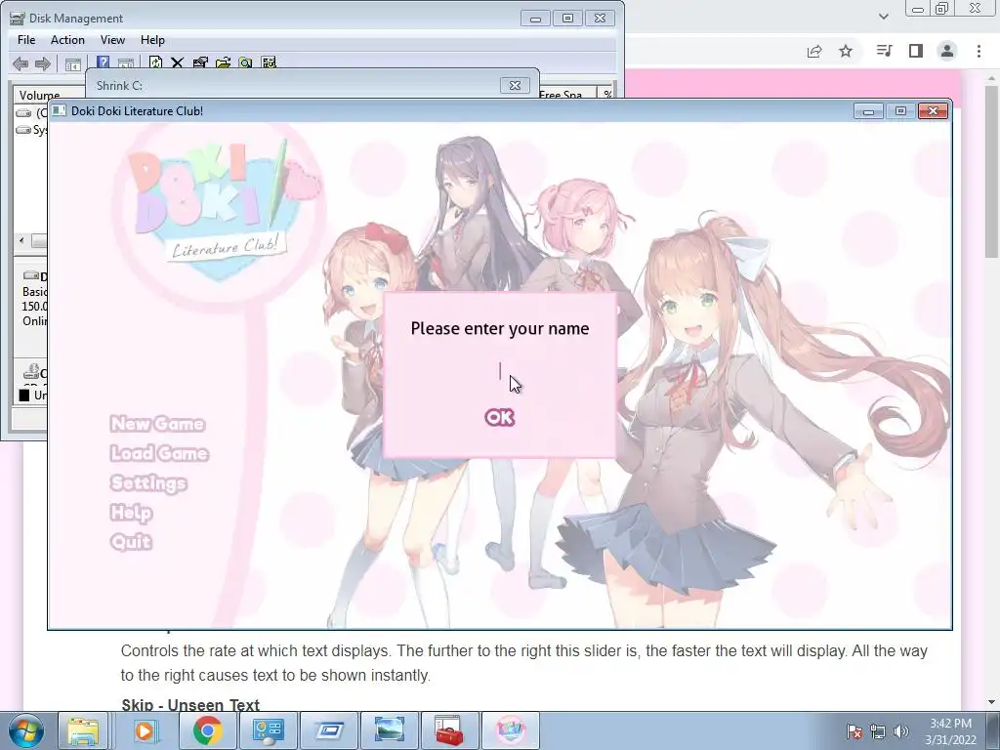This screenshot has width=1000, height=750.
Task: Open Load Game in the game menu
Action: point(159,453)
